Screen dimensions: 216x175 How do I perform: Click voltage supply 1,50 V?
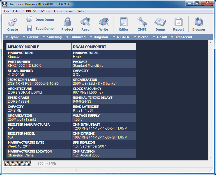[x=78, y=119]
